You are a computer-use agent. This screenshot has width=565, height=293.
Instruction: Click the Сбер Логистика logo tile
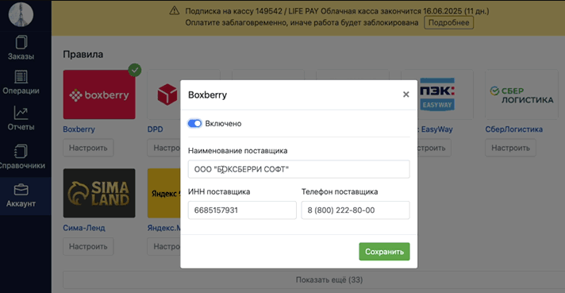[521, 94]
